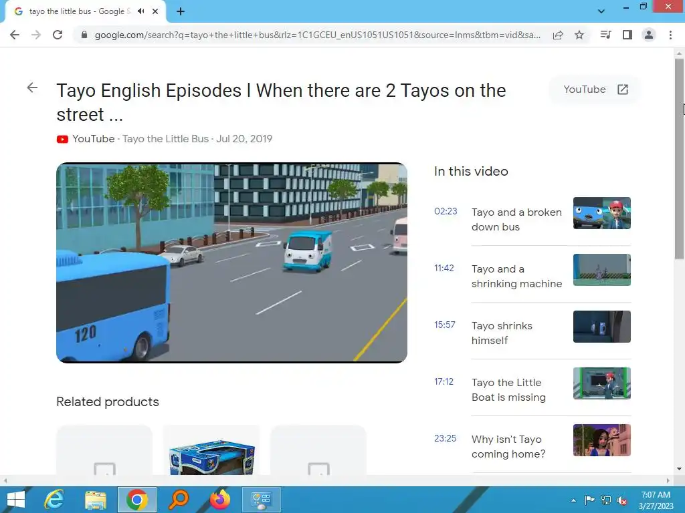
Task: Click the horizontal scrollbar right arrow
Action: pos(668,480)
